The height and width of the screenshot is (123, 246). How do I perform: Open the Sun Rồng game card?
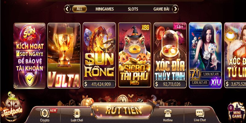99,55
